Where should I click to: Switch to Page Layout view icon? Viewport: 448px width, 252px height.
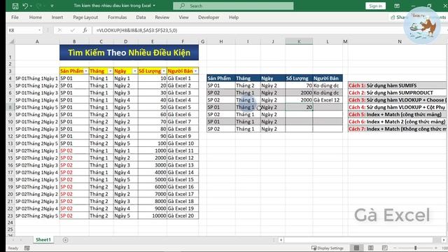[x=371, y=248]
